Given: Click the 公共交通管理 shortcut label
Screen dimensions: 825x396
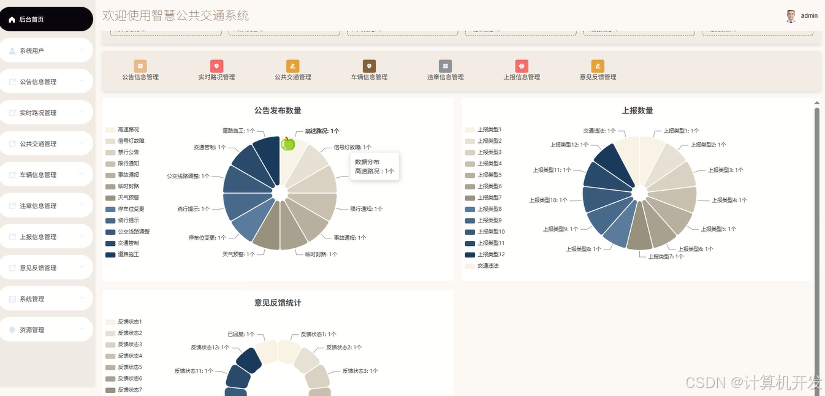Looking at the screenshot, I should (x=293, y=77).
